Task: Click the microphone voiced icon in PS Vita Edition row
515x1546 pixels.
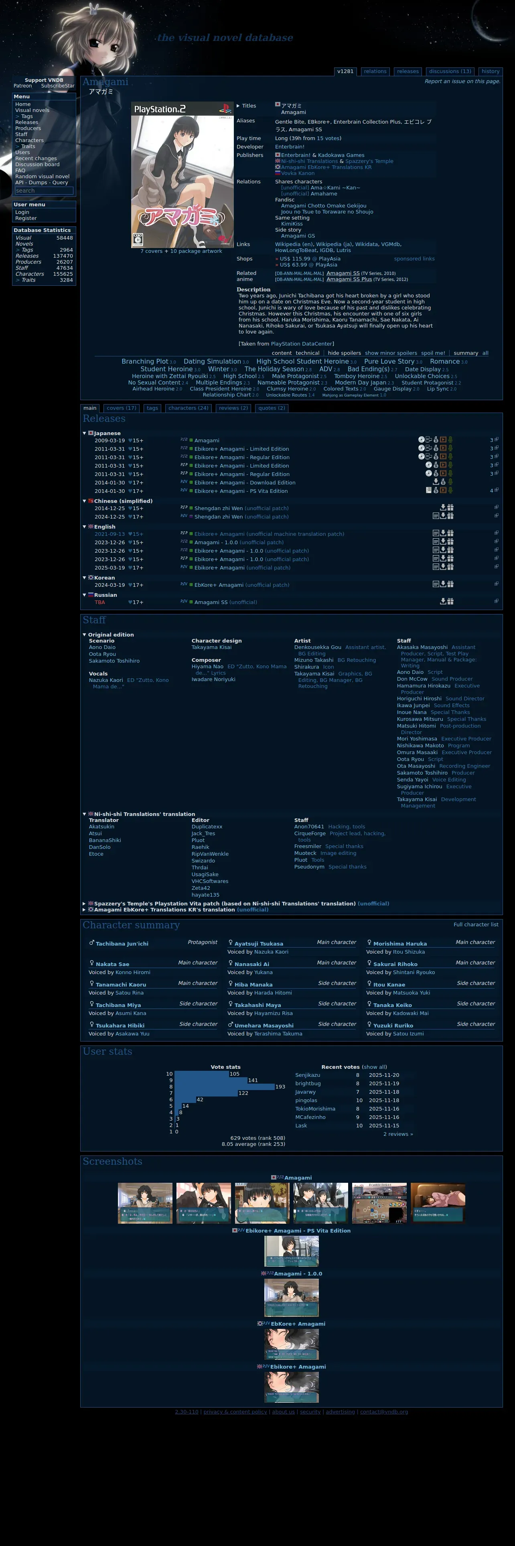Action: tap(450, 490)
